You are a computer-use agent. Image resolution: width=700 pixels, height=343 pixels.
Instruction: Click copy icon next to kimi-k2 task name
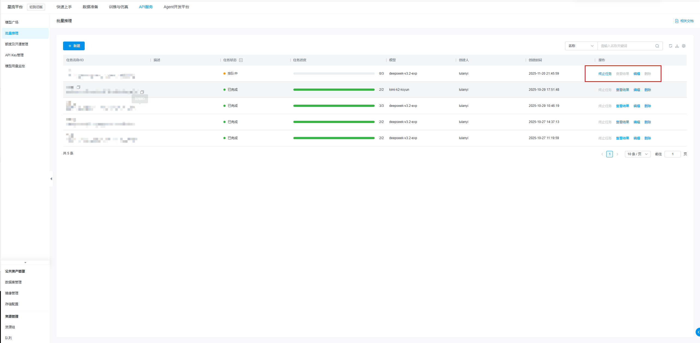[78, 87]
